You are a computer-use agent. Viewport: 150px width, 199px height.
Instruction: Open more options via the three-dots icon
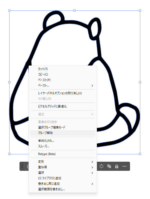point(124,166)
